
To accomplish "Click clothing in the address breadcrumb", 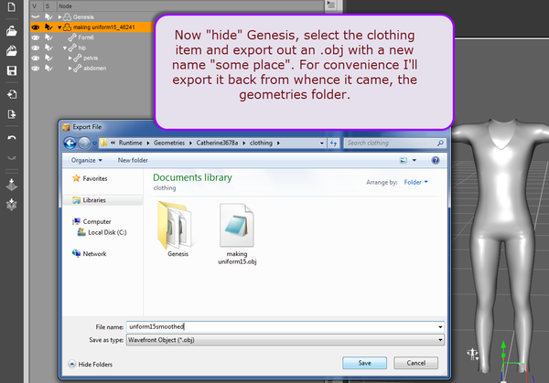I will pos(261,143).
